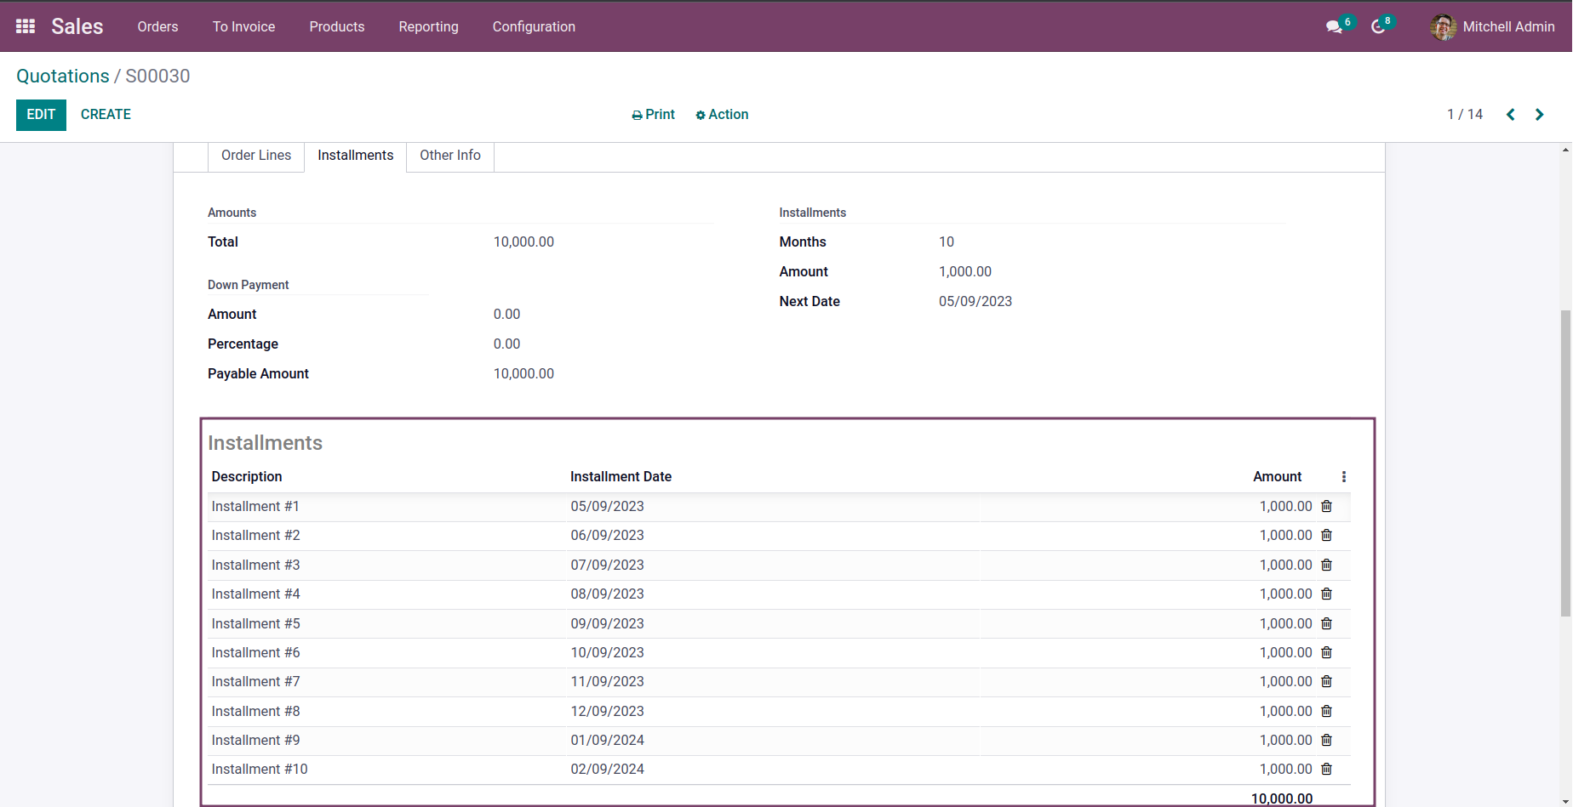Viewport: 1573px width, 807px height.
Task: Click the EDIT button
Action: pyautogui.click(x=41, y=115)
